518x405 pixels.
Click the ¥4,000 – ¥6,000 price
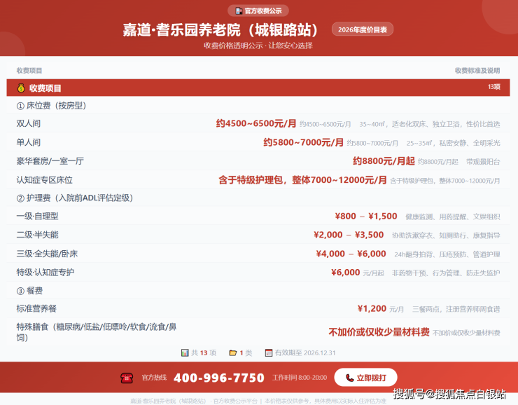351,254
